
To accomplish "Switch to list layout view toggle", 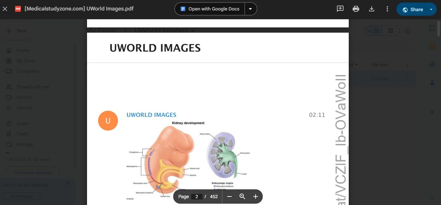I will point(373,31).
